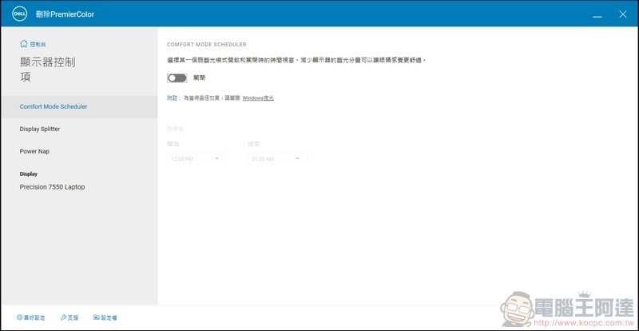Screen dimensions: 639x331
Task: Follow the Windows夜光 link
Action: [258, 98]
